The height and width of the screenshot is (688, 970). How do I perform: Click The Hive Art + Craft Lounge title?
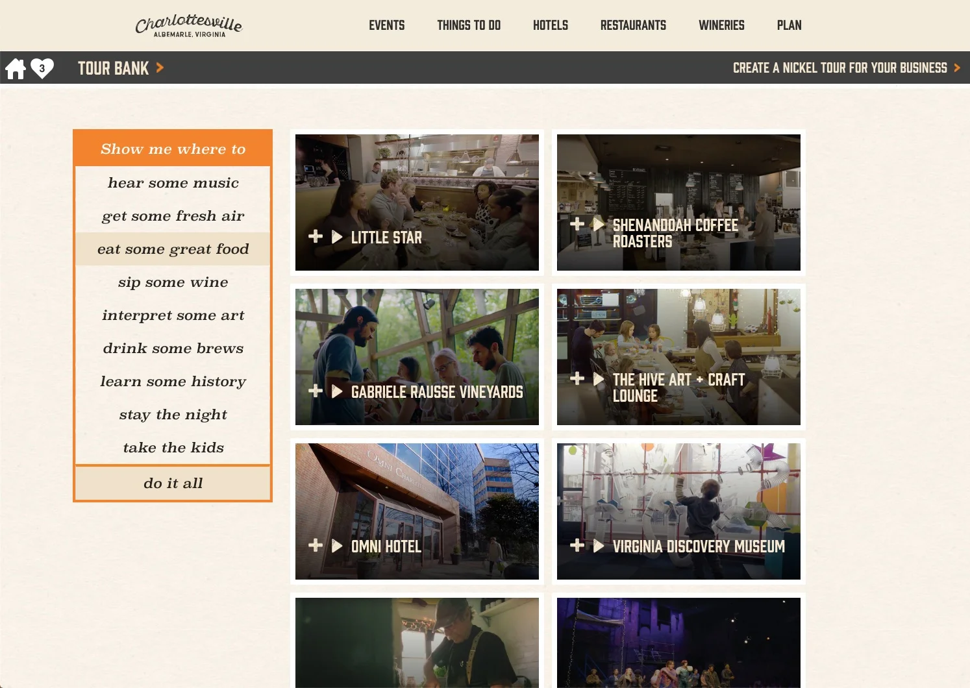[678, 387]
